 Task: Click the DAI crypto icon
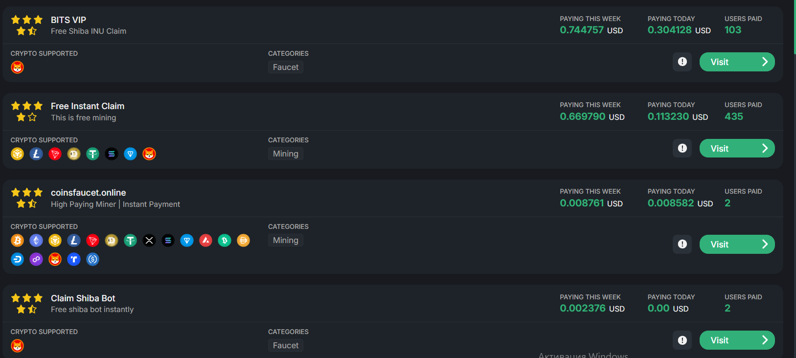point(243,241)
